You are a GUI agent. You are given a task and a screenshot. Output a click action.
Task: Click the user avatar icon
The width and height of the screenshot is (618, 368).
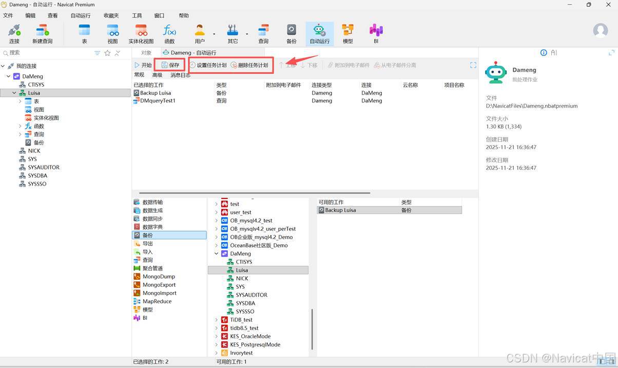[x=601, y=30]
